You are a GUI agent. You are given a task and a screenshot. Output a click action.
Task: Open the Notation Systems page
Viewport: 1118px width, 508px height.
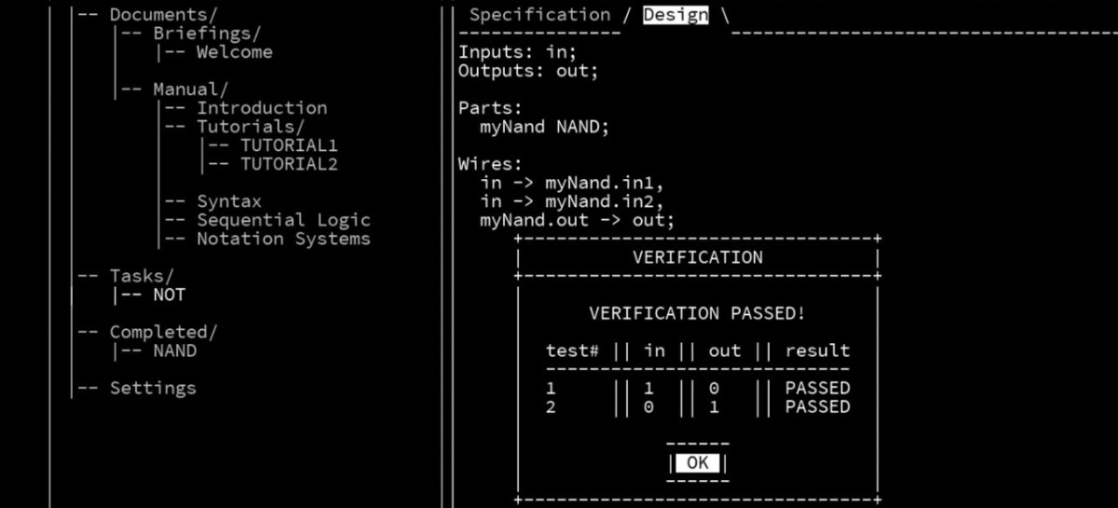pyautogui.click(x=283, y=239)
